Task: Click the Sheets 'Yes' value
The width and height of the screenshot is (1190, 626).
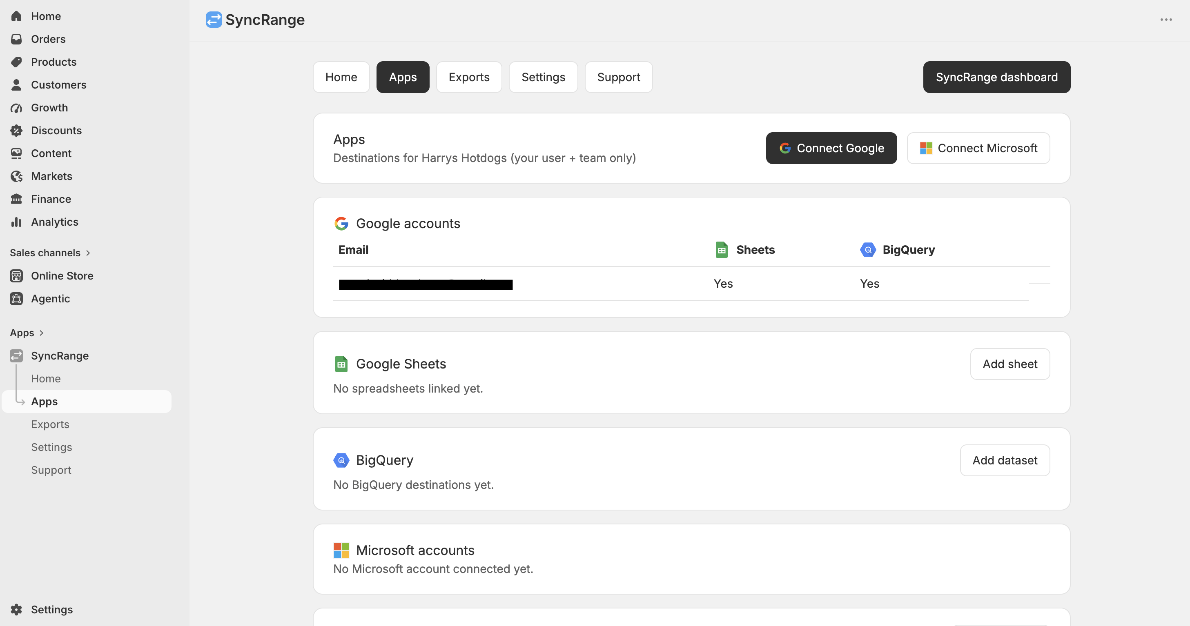Action: (x=723, y=284)
